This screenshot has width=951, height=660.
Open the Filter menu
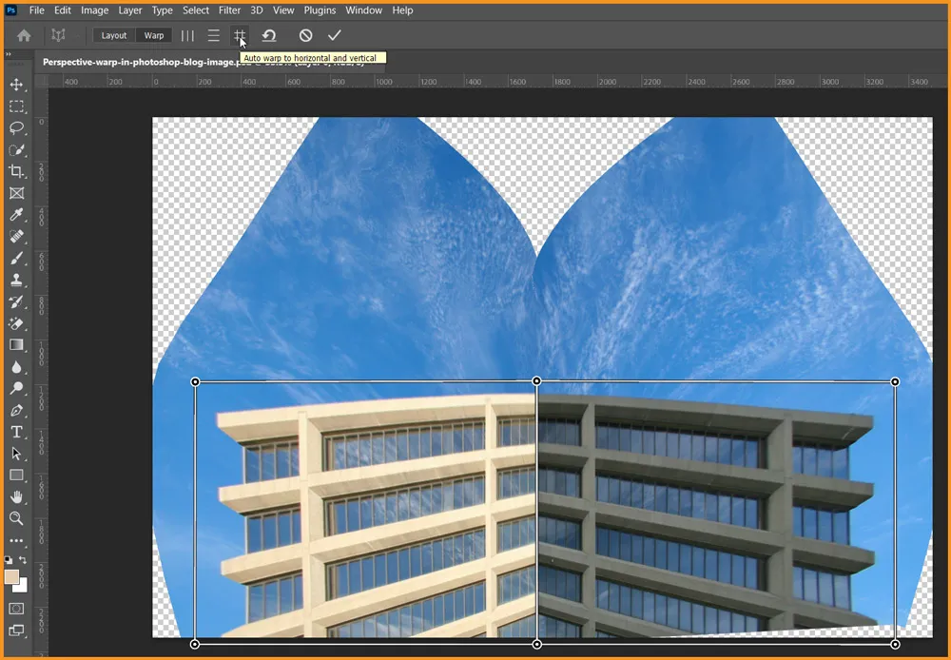click(x=229, y=10)
